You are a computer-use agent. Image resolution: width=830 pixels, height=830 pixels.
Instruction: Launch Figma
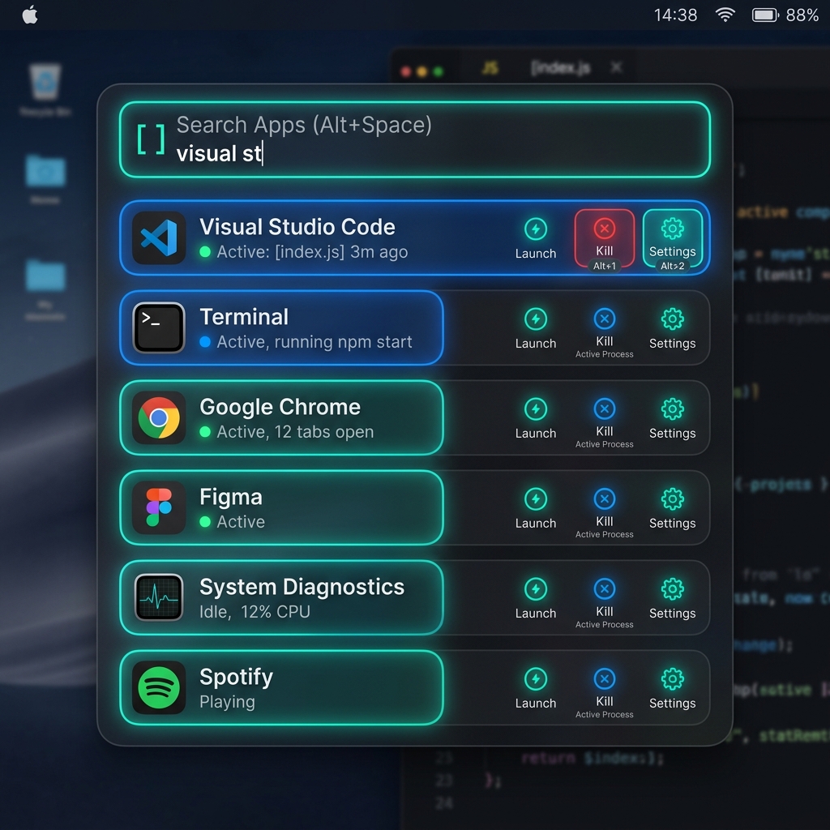coord(536,508)
